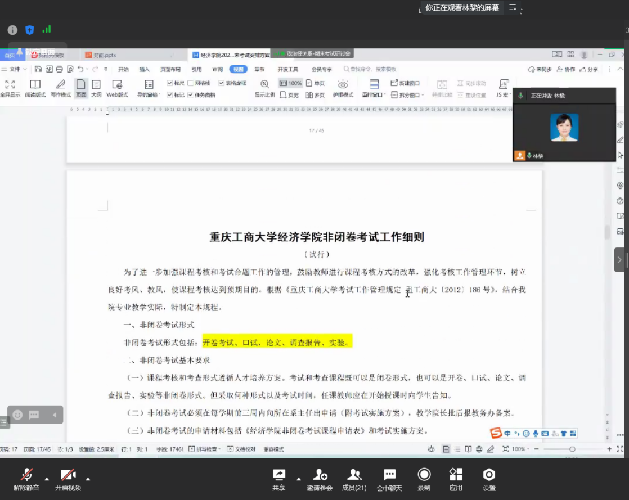Click the 全屏显示 full screen icon
The height and width of the screenshot is (500, 629).
(x=10, y=88)
